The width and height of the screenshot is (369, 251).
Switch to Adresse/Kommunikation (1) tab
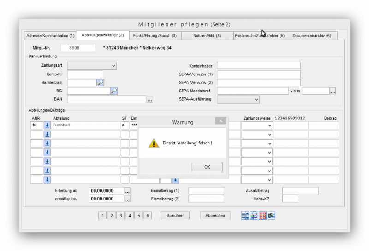point(50,35)
